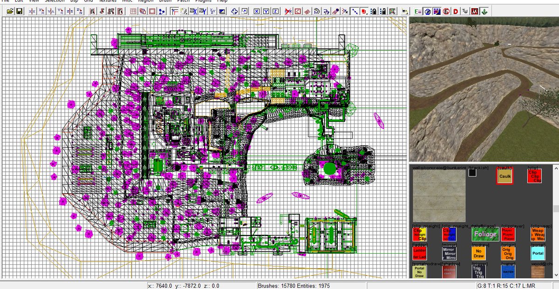Click the XY swap toolbar icon
This screenshot has height=289, width=559.
tap(213, 11)
